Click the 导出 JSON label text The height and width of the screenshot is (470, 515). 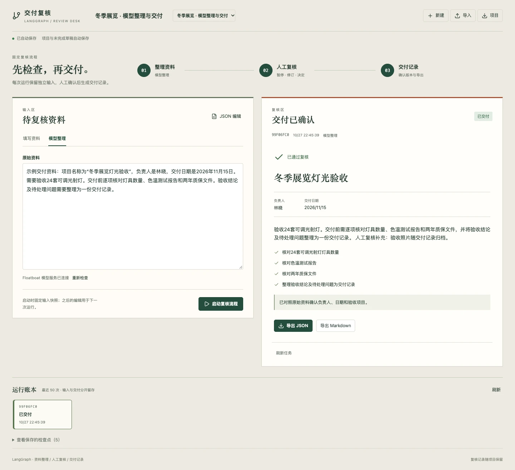(297, 326)
